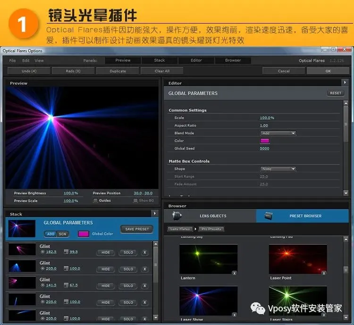The height and width of the screenshot is (325, 354).
Task: Open Editor Color magenta swatch
Action: click(265, 141)
